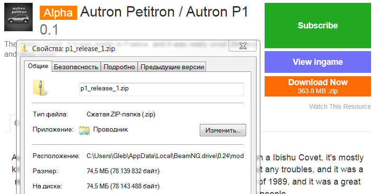This screenshot has width=373, height=194.
Task: Select the size value 74,5 МБ (78 139 832 байт)
Action: pos(123,171)
